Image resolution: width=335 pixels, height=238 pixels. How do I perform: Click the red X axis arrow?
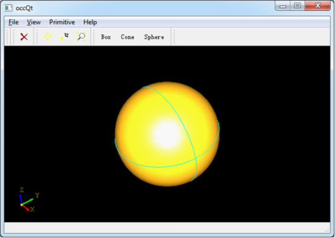(25, 208)
